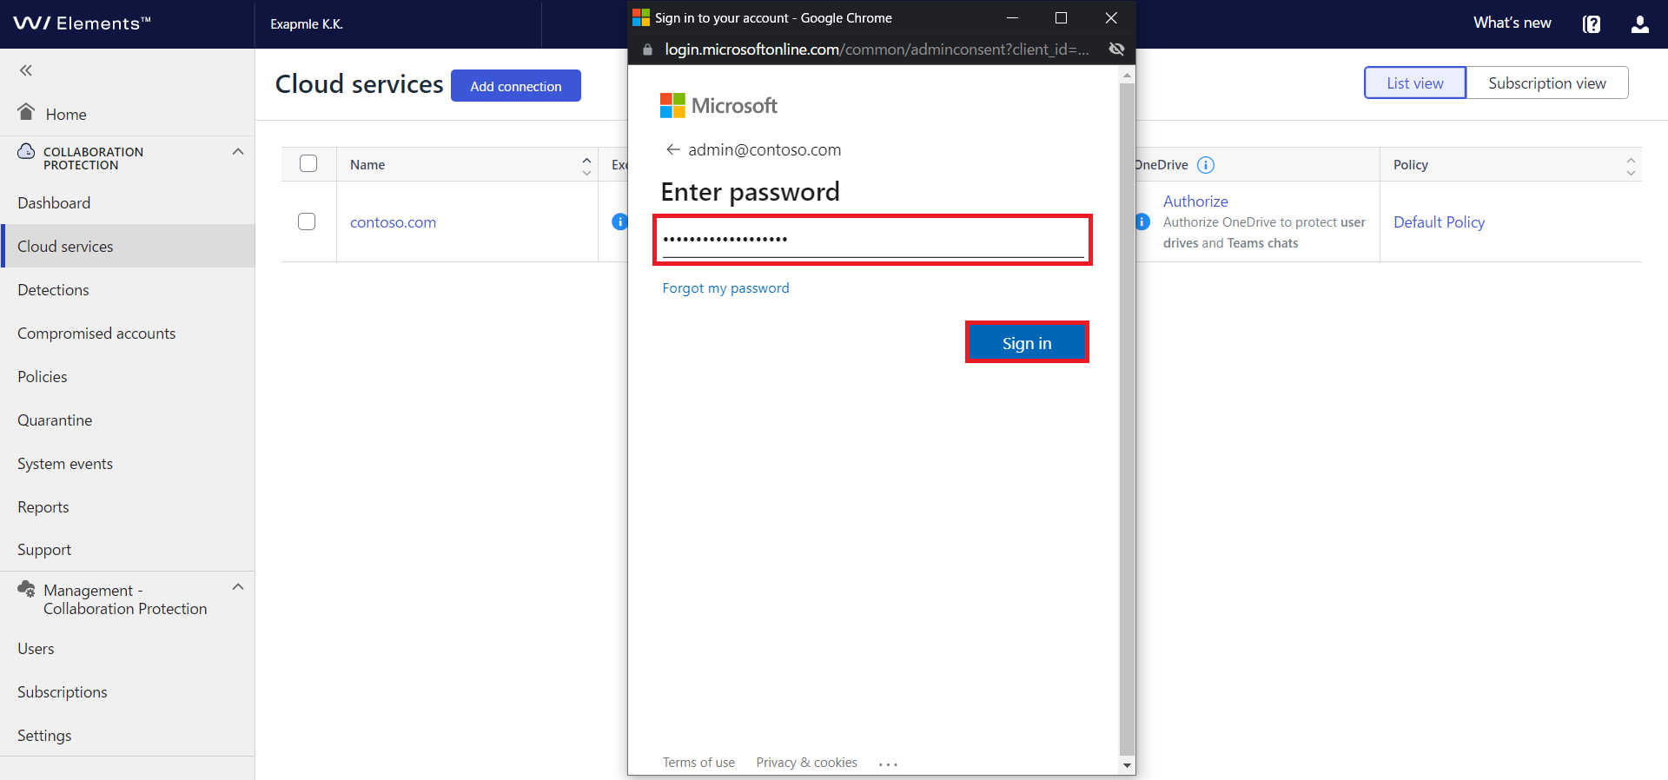Click What's new in the top bar

(x=1512, y=23)
